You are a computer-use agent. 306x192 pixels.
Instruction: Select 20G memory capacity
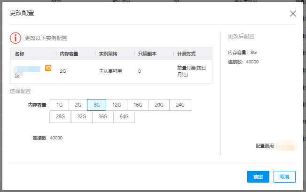pos(159,105)
